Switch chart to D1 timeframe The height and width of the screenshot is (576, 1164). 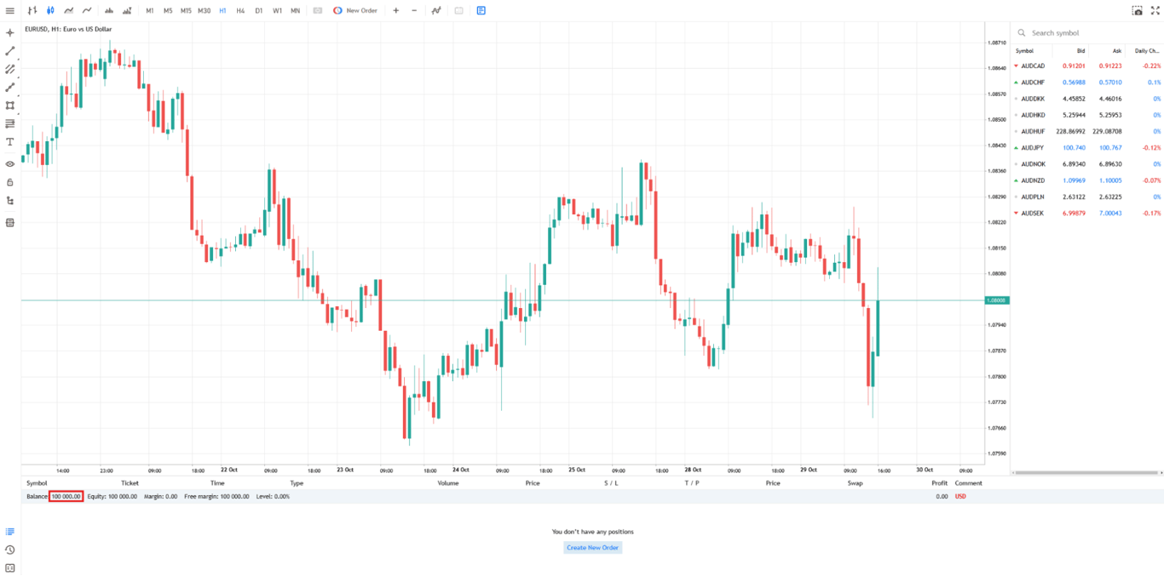pos(259,10)
